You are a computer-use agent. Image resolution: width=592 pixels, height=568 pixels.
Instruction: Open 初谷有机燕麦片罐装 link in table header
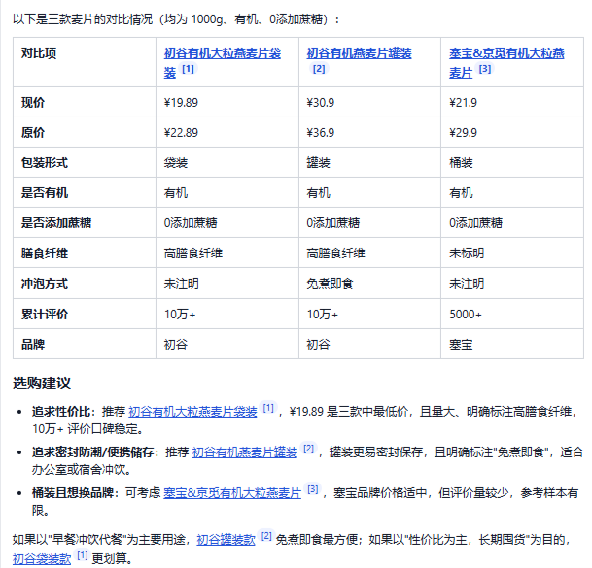coord(359,53)
